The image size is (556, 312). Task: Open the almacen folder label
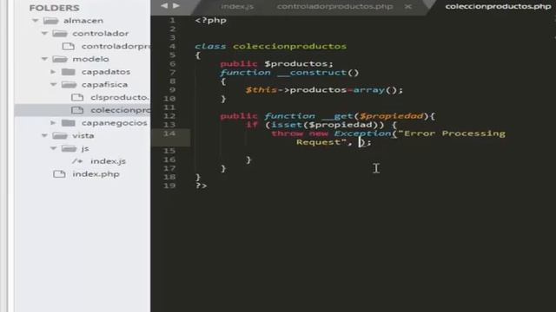83,21
